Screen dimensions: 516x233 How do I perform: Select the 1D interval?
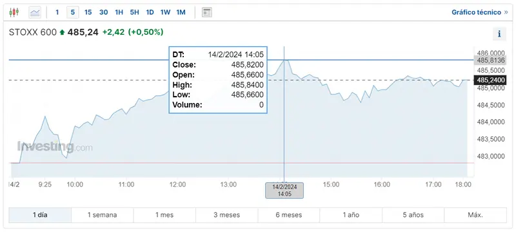[x=150, y=12]
